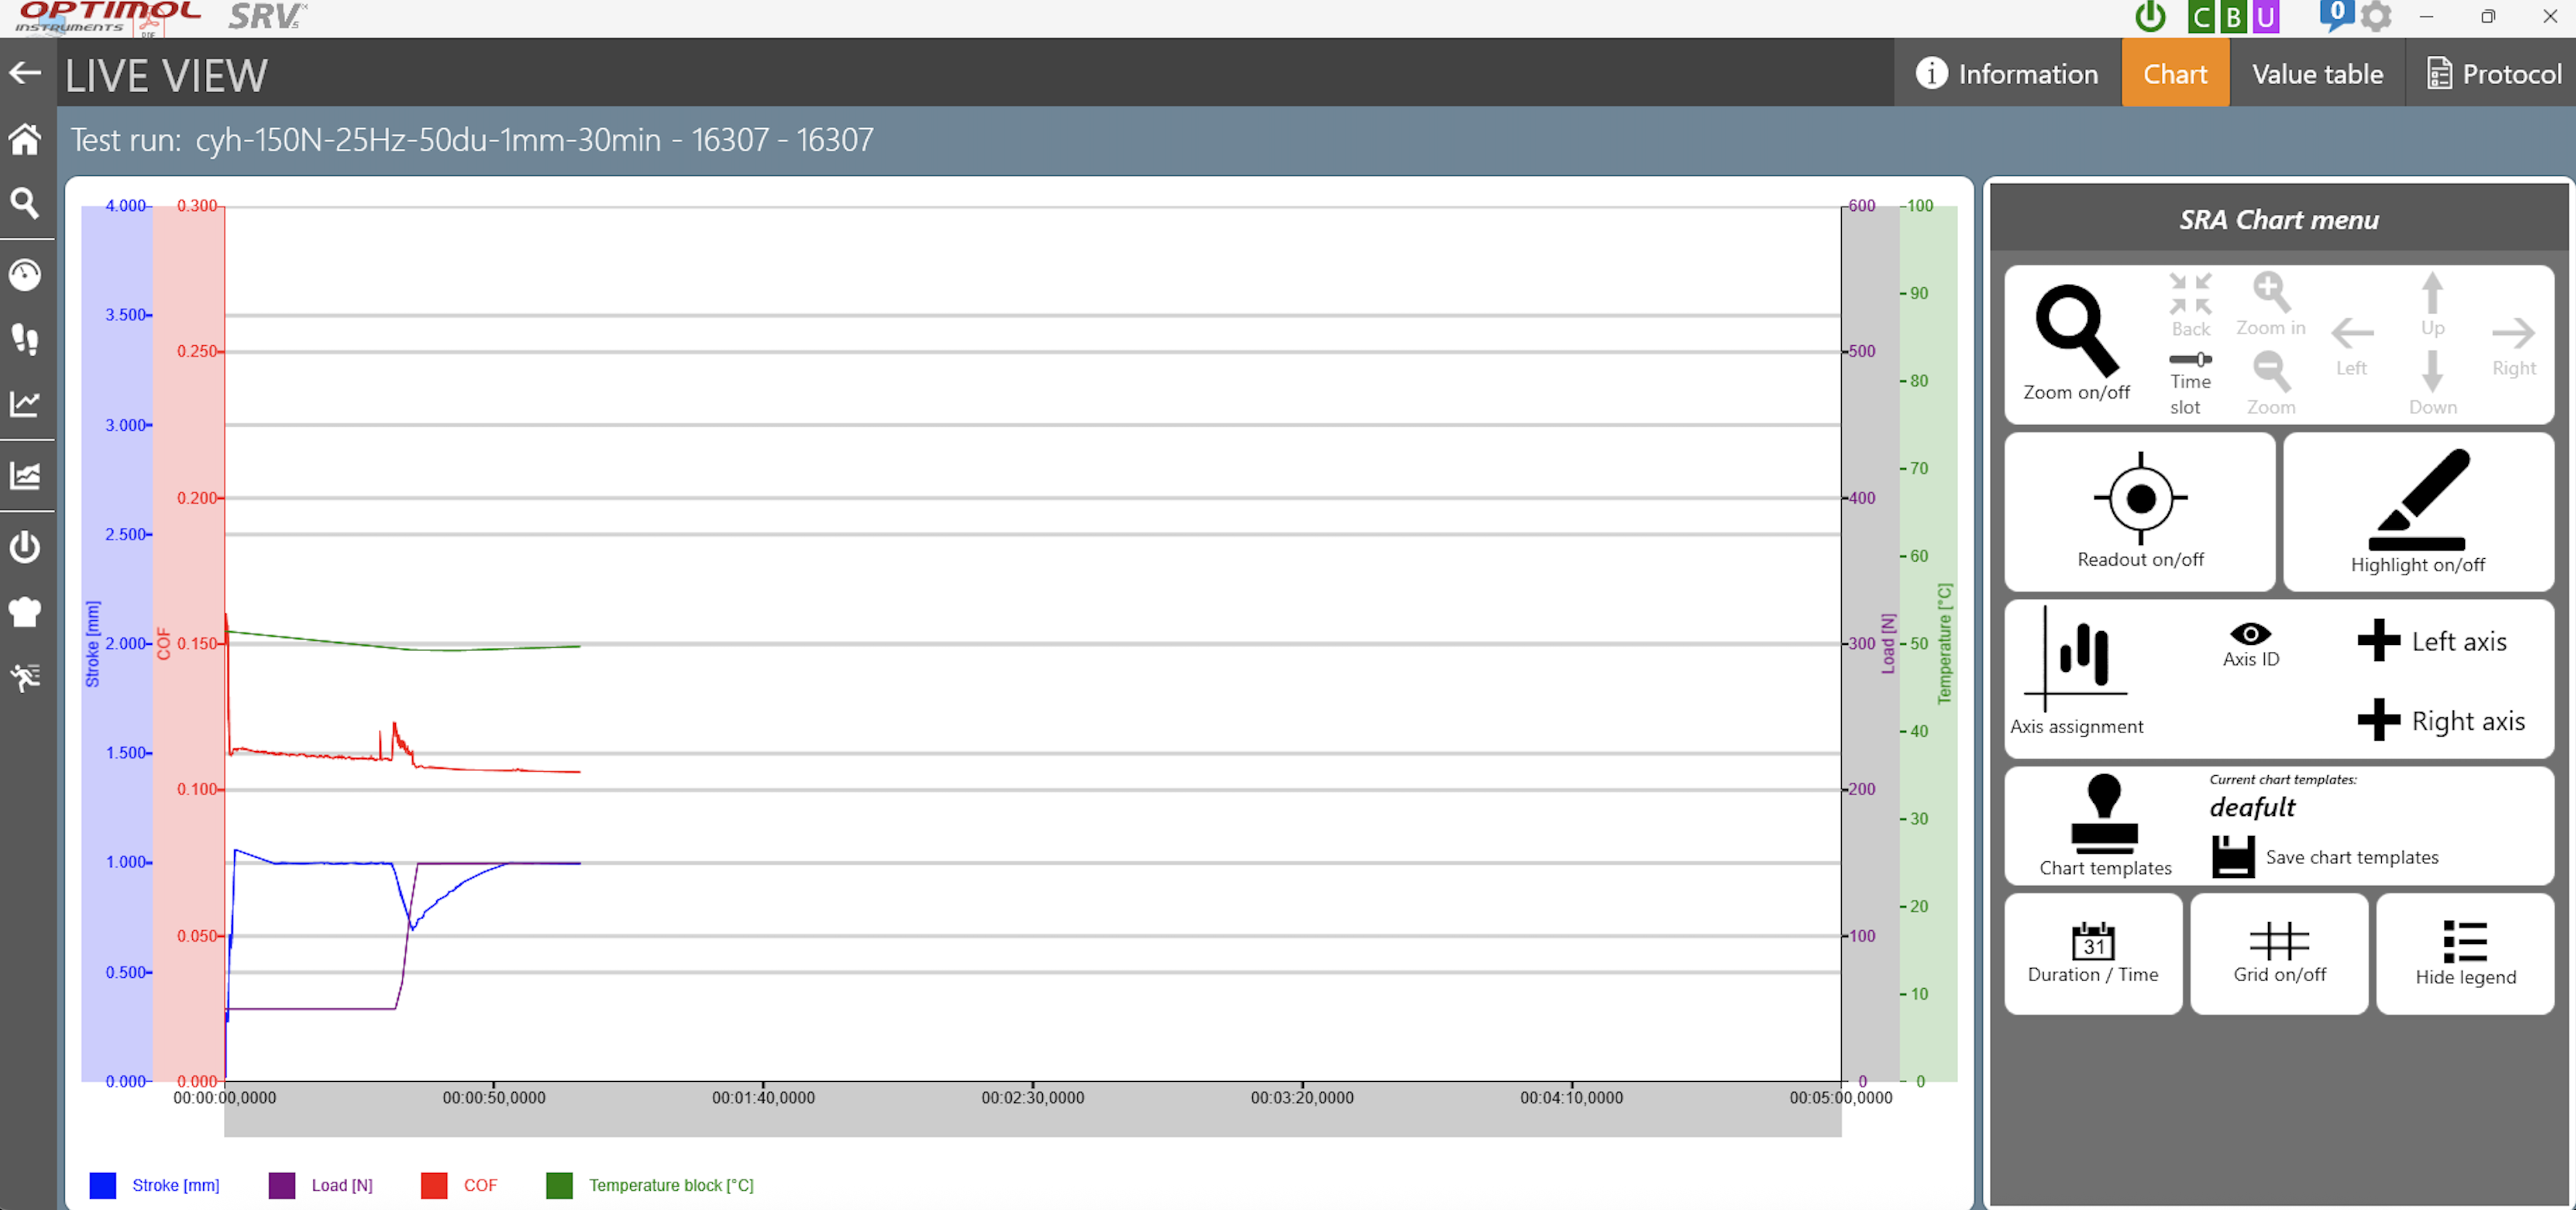
Task: Toggle Grid on/off
Action: [2279, 954]
